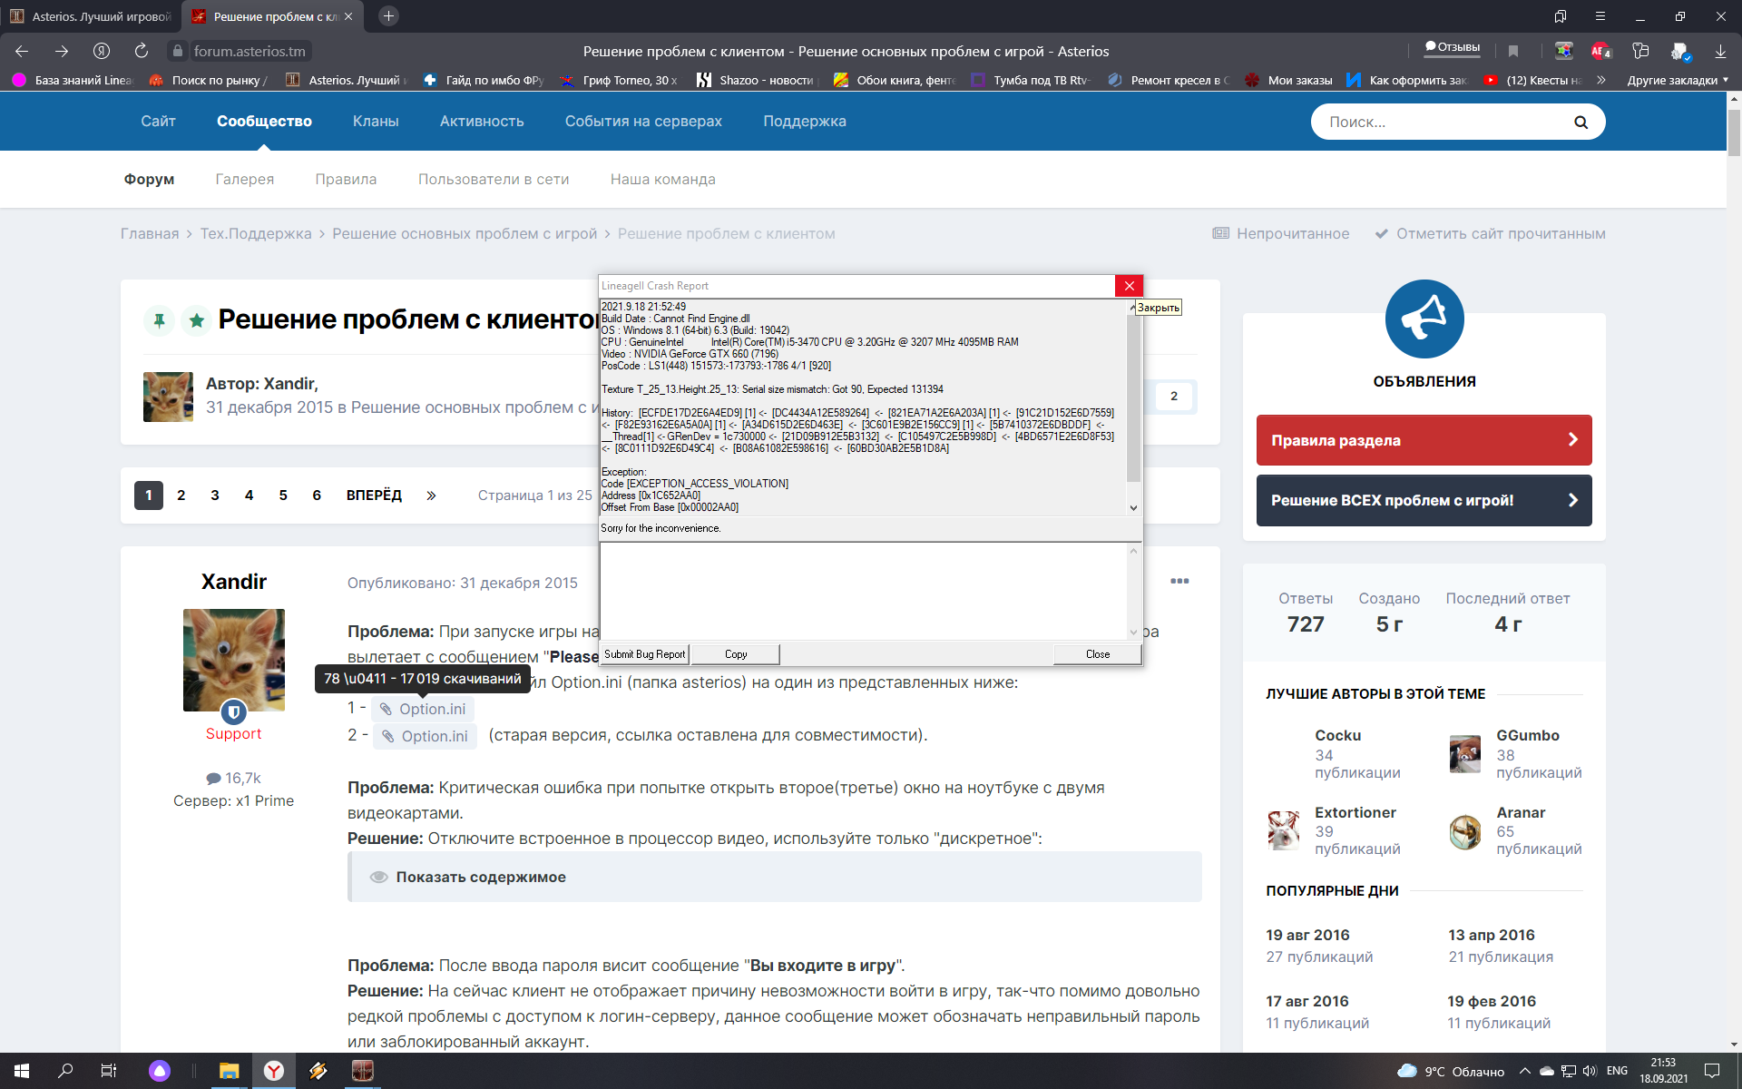This screenshot has width=1742, height=1089.
Task: Open 'Решение ВСЕХ проблем с игрой!' banner
Action: (x=1424, y=500)
